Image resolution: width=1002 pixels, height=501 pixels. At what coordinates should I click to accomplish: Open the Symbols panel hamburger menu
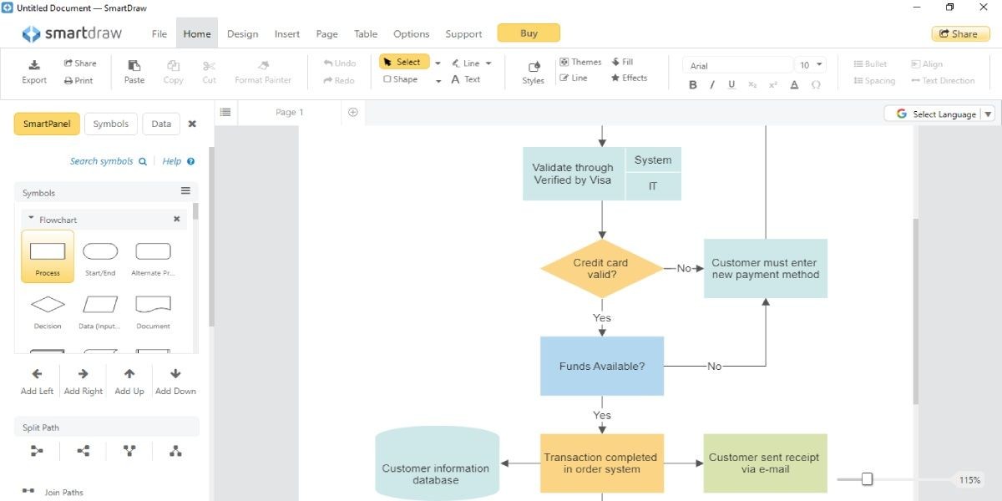pyautogui.click(x=185, y=191)
